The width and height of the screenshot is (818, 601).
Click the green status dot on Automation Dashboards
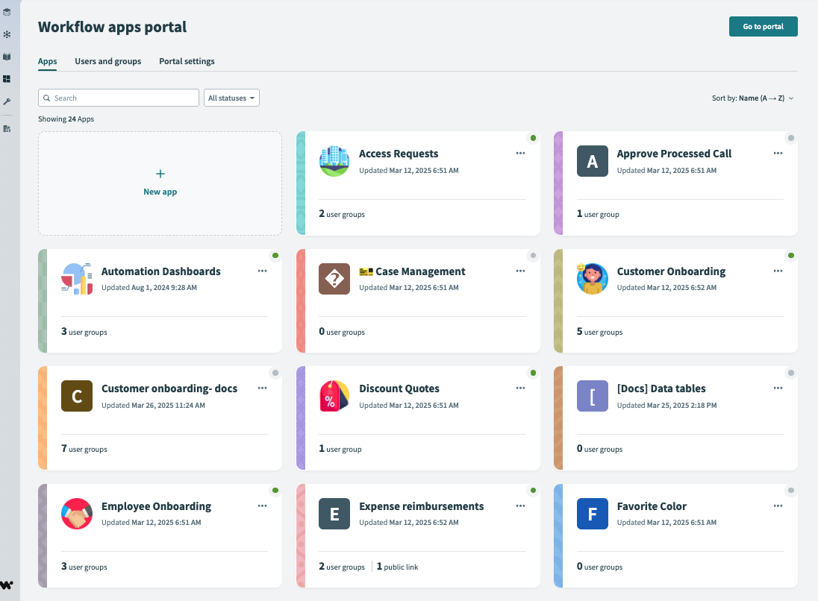tap(275, 255)
